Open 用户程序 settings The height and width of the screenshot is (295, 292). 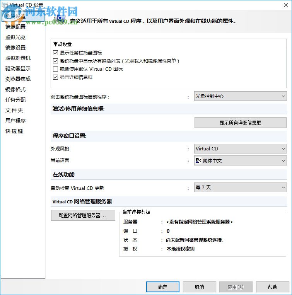click(x=15, y=121)
